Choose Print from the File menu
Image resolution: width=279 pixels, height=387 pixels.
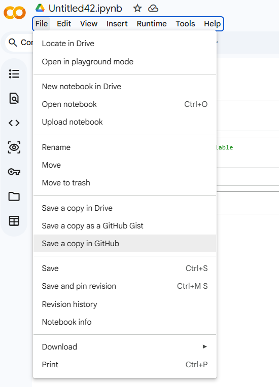coord(125,365)
